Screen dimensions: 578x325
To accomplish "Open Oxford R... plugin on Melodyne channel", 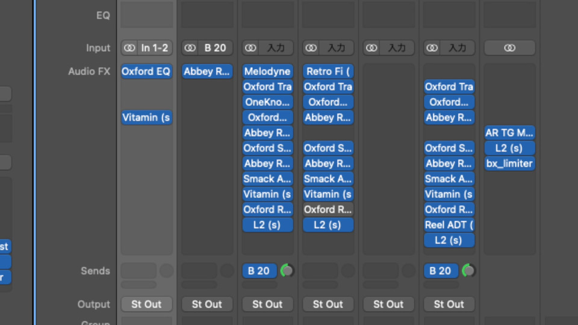I will coord(267,209).
